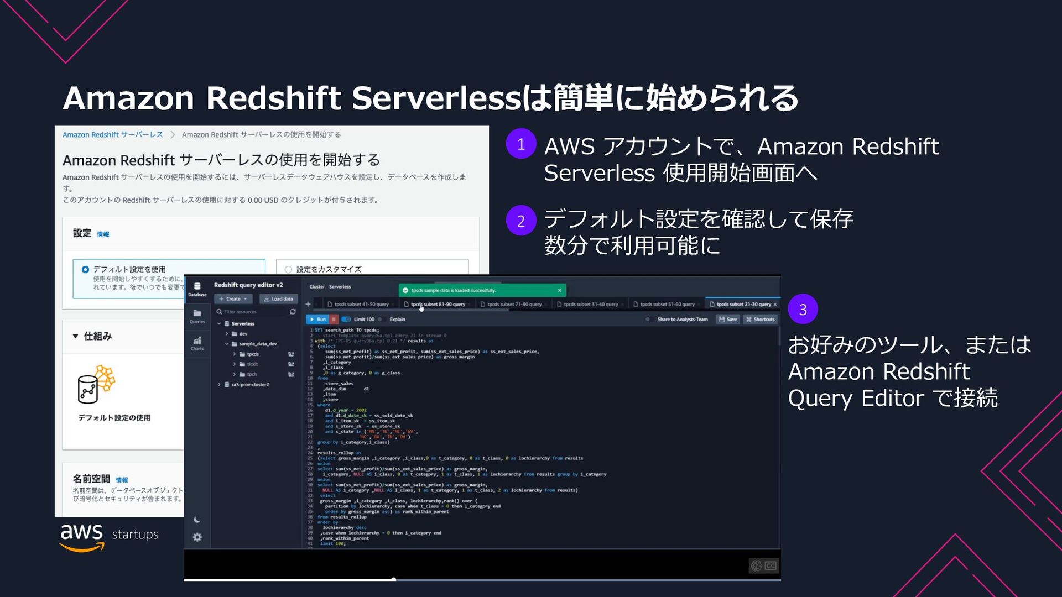This screenshot has width=1062, height=597.
Task: Toggle closed captions in the video player
Action: 771,565
